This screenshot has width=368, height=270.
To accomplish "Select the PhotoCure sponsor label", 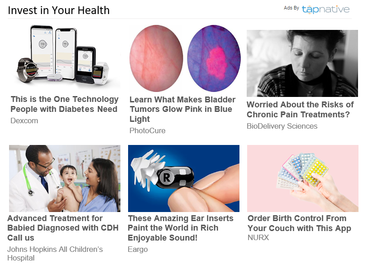I will coord(148,131).
